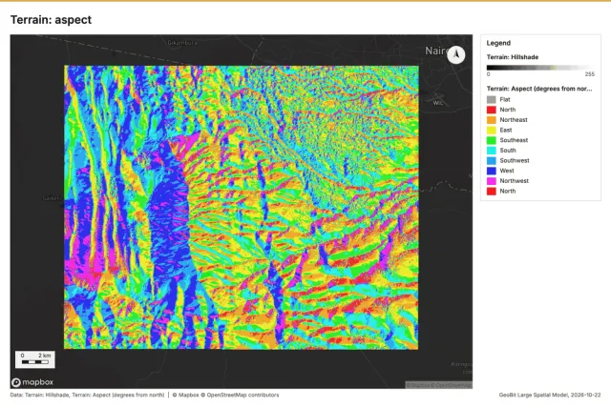Select the gray Flat legend swatch
The height and width of the screenshot is (407, 611).
click(492, 100)
